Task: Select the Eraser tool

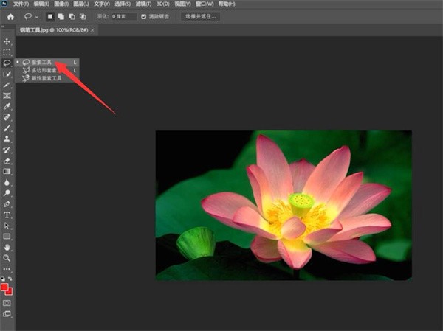Action: [x=7, y=161]
